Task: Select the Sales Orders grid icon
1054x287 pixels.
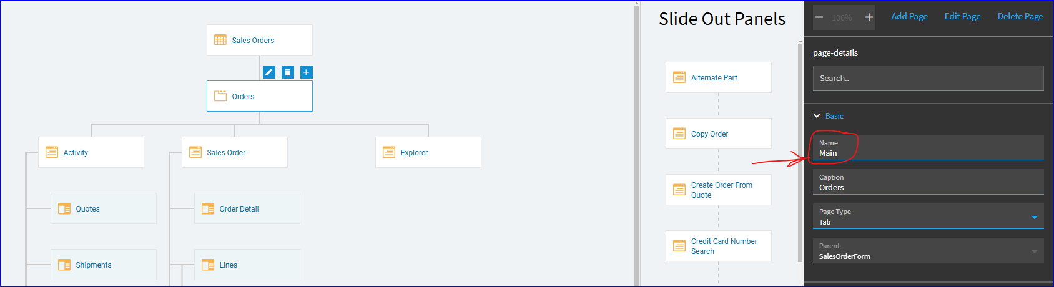Action: (220, 40)
